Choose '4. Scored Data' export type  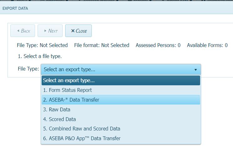(121, 119)
